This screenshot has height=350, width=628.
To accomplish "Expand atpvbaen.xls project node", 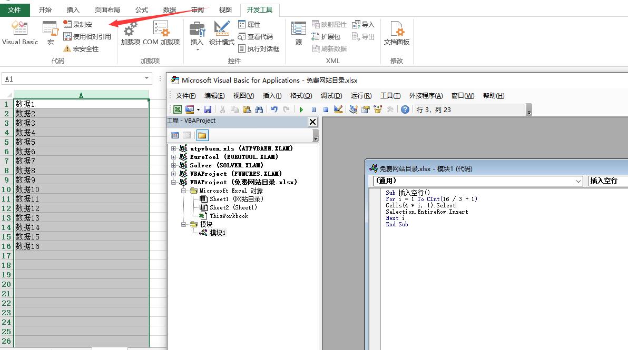I will coord(173,148).
